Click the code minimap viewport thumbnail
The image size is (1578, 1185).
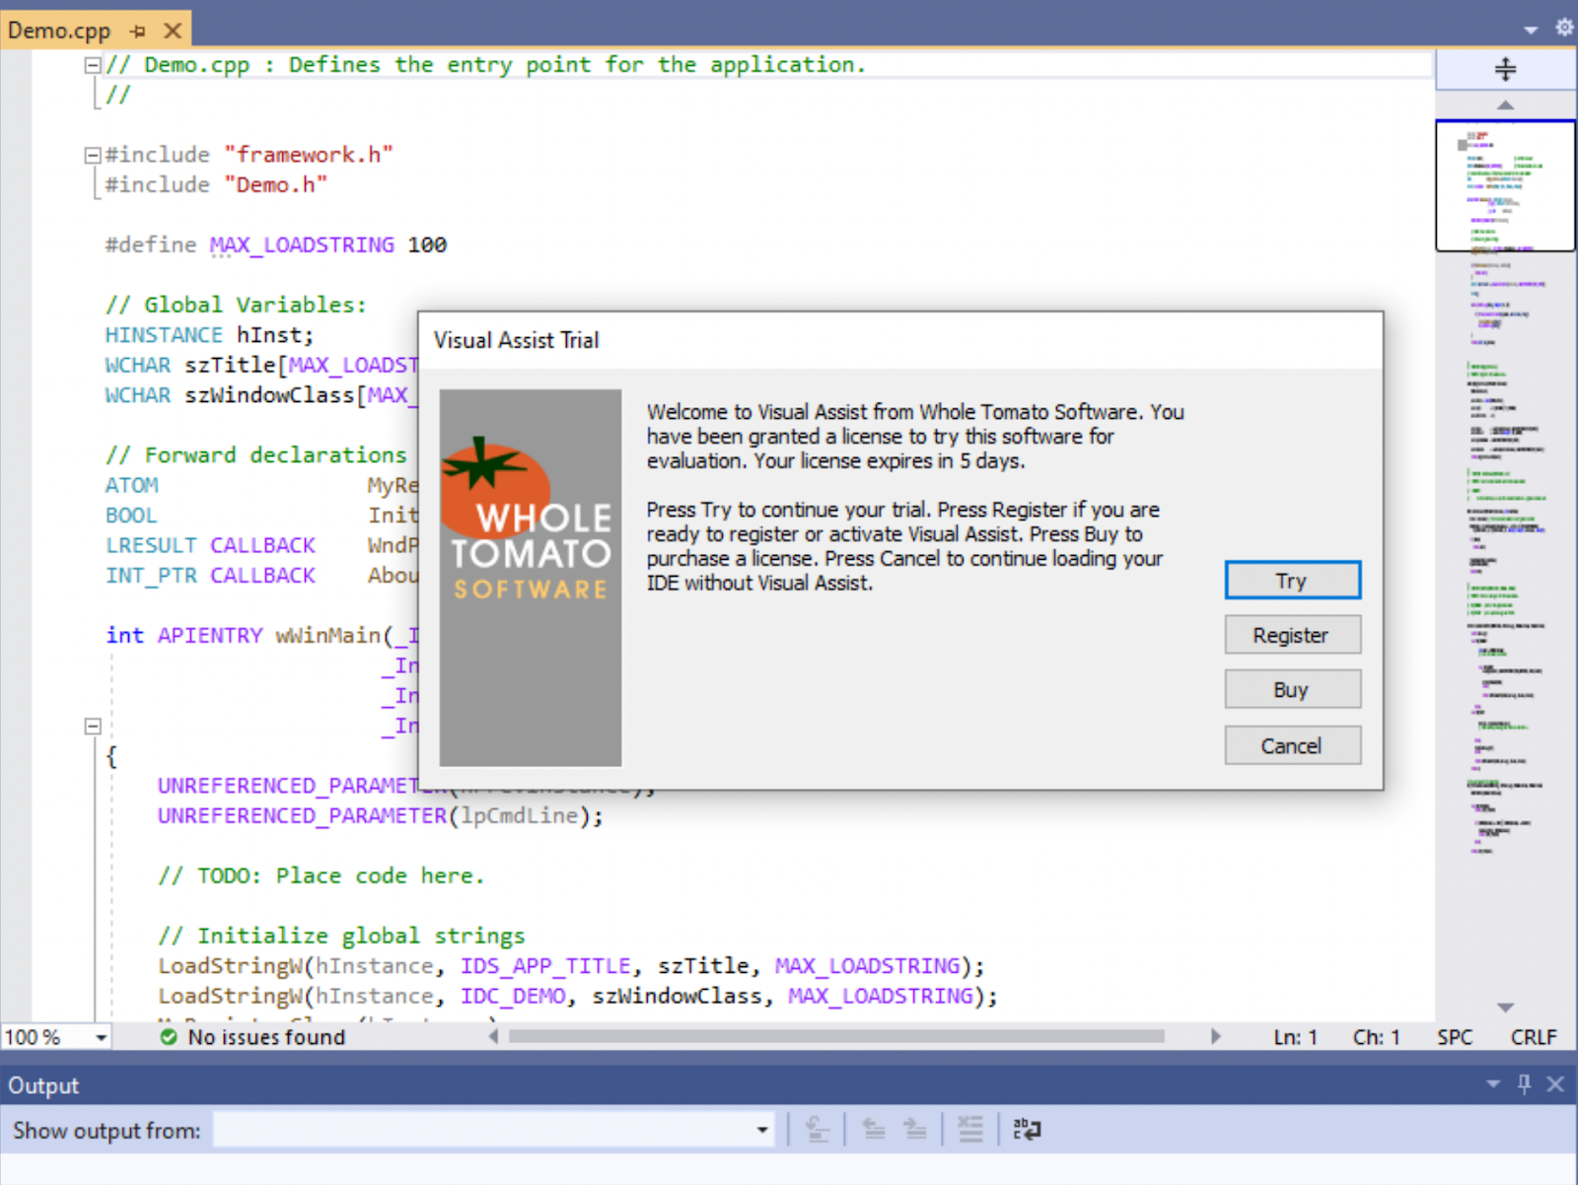click(1505, 185)
